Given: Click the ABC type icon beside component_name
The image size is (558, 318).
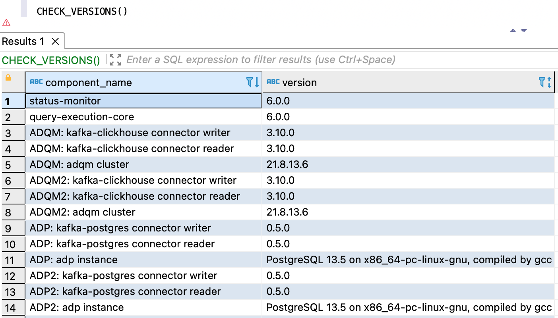Looking at the screenshot, I should (37, 82).
